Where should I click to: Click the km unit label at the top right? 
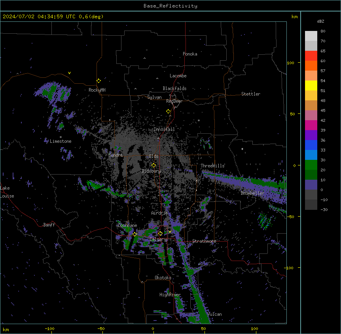pos(294,17)
